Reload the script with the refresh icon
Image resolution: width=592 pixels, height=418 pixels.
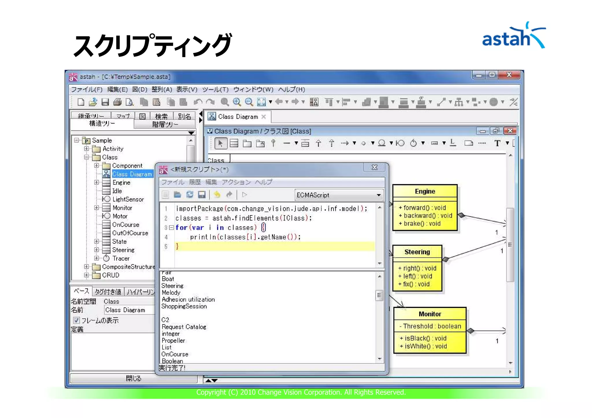[190, 195]
